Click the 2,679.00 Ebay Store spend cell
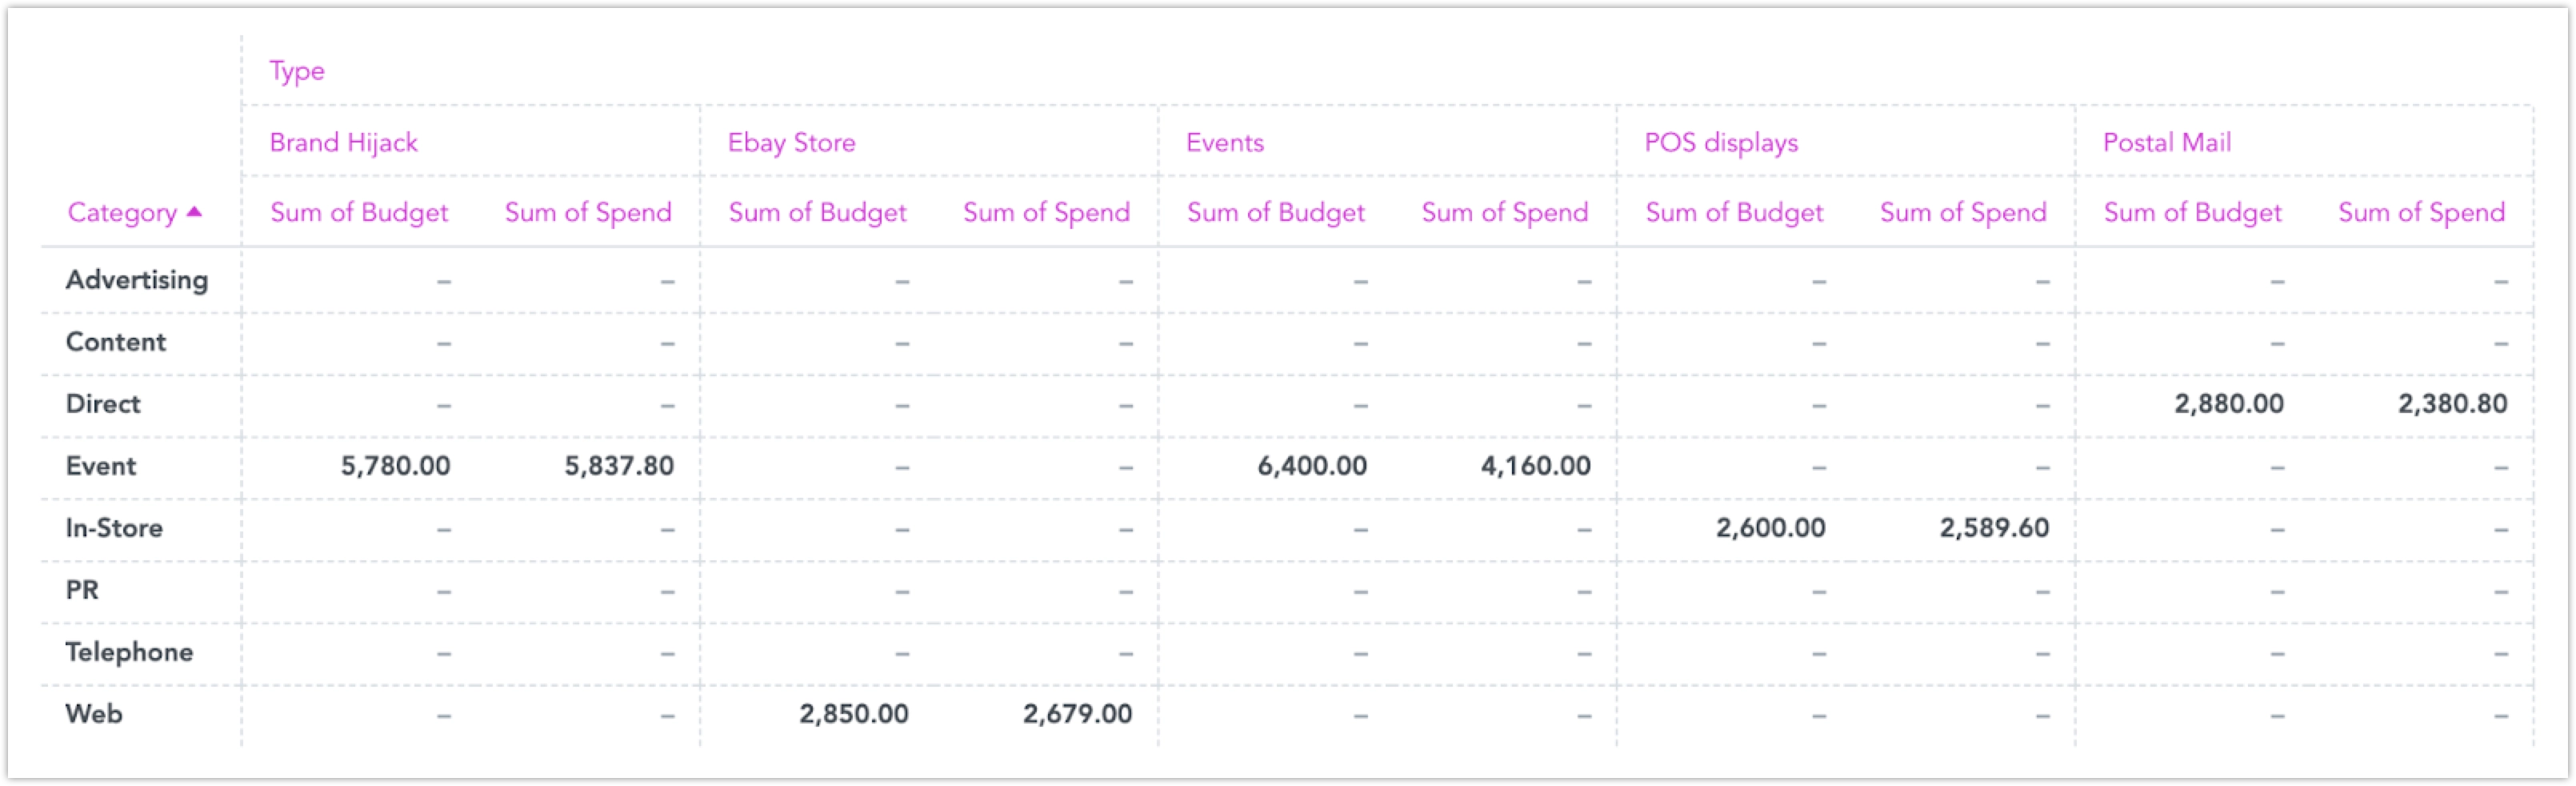 [1077, 714]
